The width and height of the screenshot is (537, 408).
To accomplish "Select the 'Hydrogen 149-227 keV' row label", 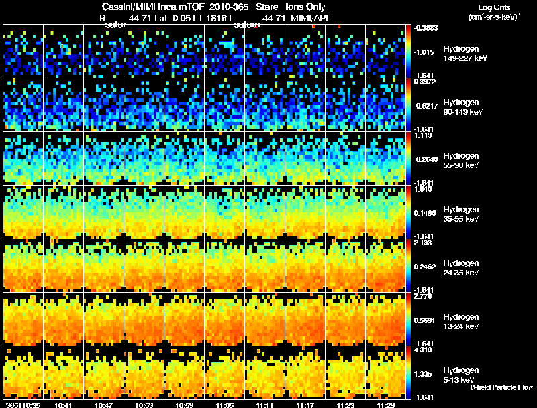I will click(x=465, y=54).
